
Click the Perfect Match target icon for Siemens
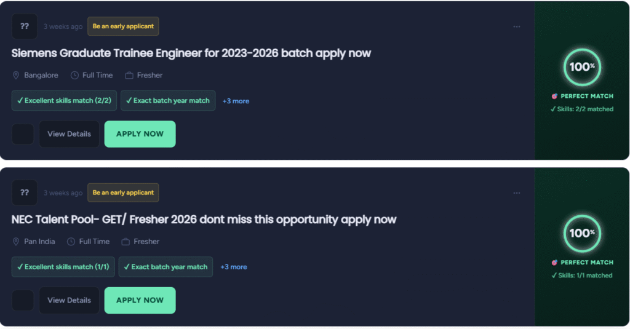(x=554, y=96)
